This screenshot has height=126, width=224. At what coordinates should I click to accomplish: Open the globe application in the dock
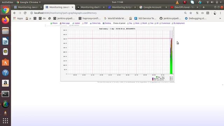[x=6, y=104]
